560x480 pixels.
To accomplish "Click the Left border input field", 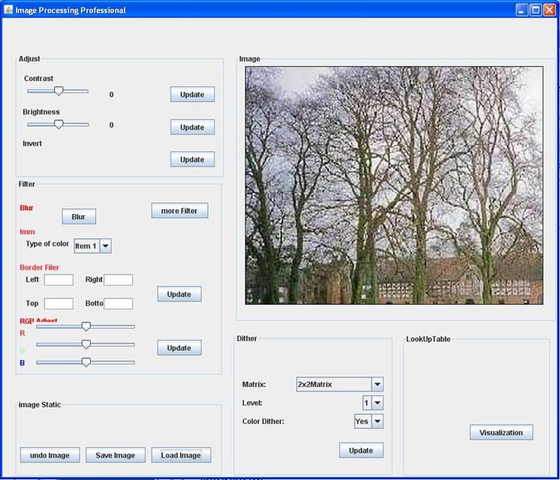I will (x=59, y=280).
